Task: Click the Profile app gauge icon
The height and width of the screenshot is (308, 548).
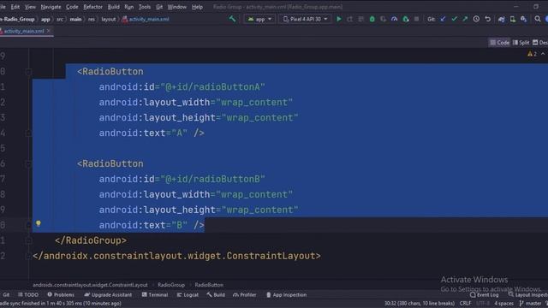Action: tap(394, 19)
